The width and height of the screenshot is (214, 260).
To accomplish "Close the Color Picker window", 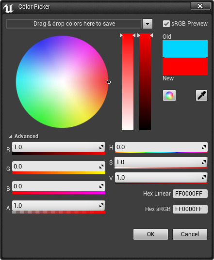I will pyautogui.click(x=200, y=6).
